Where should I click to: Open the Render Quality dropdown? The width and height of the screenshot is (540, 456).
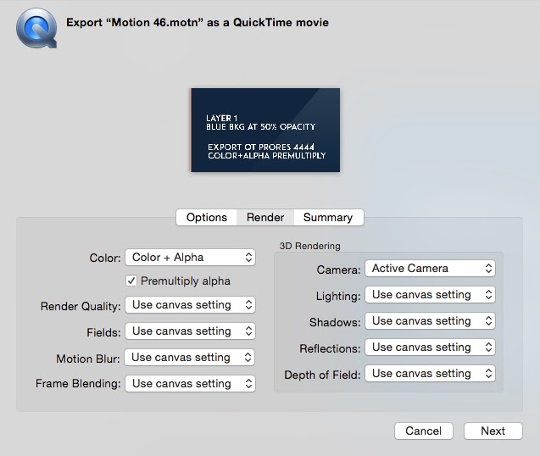[x=190, y=305]
